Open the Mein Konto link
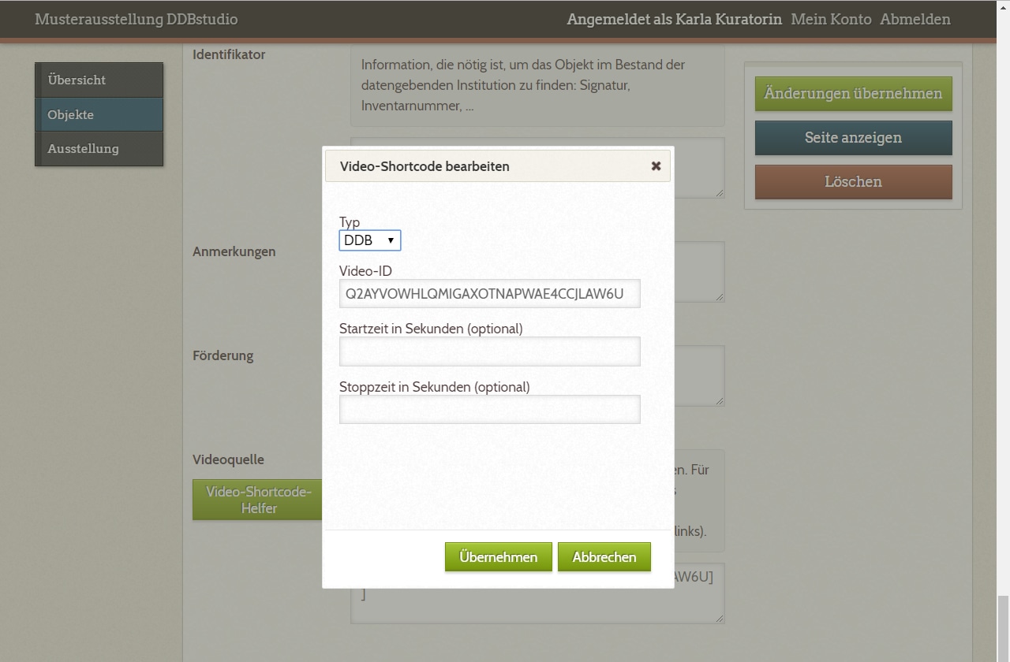The image size is (1010, 662). coord(831,19)
